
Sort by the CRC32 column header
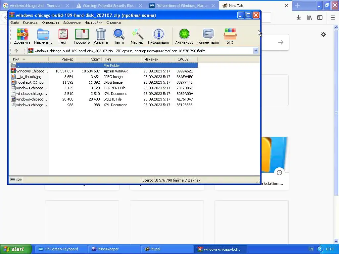(x=186, y=59)
